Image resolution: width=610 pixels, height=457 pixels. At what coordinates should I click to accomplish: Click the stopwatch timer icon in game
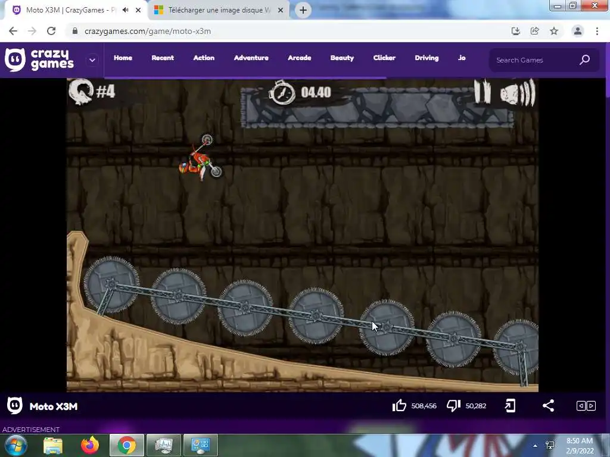pyautogui.click(x=282, y=92)
